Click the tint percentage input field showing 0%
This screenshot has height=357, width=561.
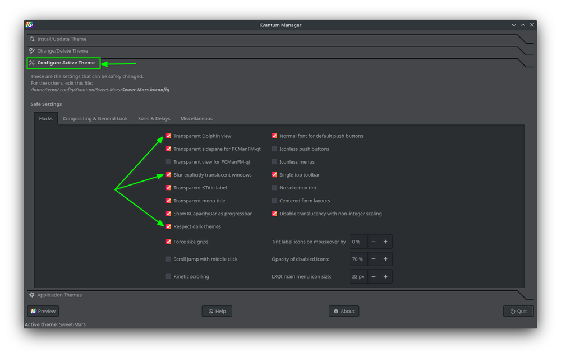point(357,242)
